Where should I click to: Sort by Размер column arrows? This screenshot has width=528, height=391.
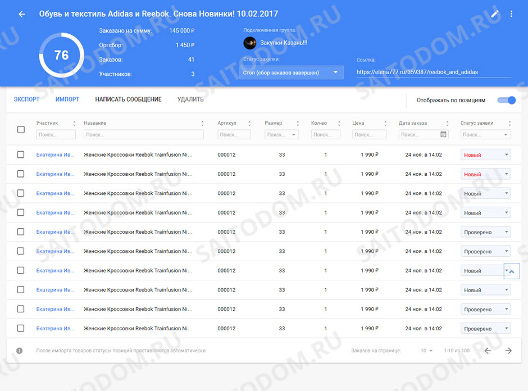[297, 123]
